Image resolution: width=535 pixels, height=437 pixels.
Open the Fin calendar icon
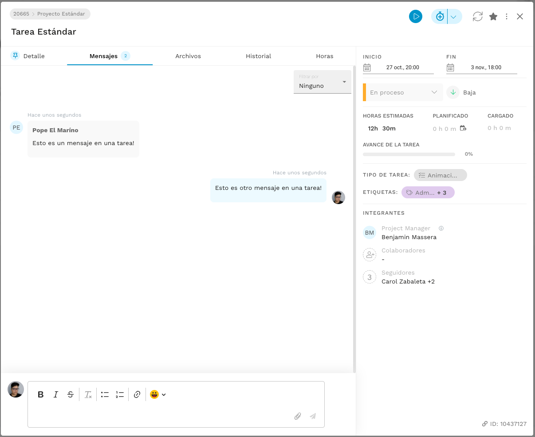pyautogui.click(x=450, y=67)
